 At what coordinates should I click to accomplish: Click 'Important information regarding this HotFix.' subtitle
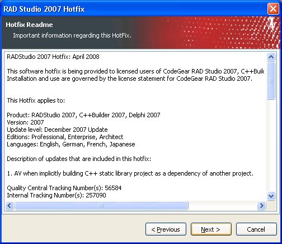[72, 35]
